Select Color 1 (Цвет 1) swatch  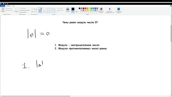pyautogui.click(x=73, y=10)
